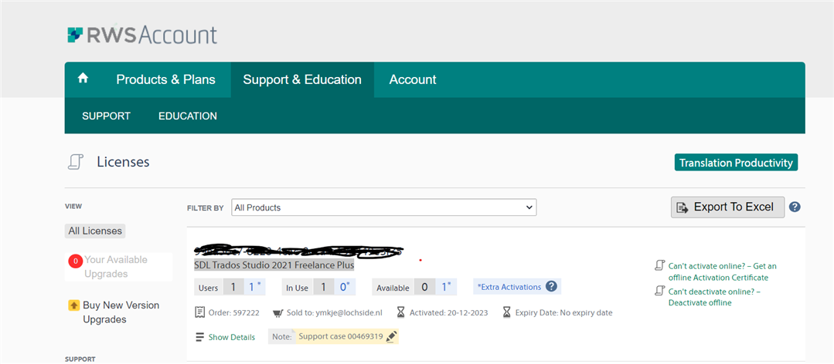
Task: Open the Account tab
Action: point(413,79)
